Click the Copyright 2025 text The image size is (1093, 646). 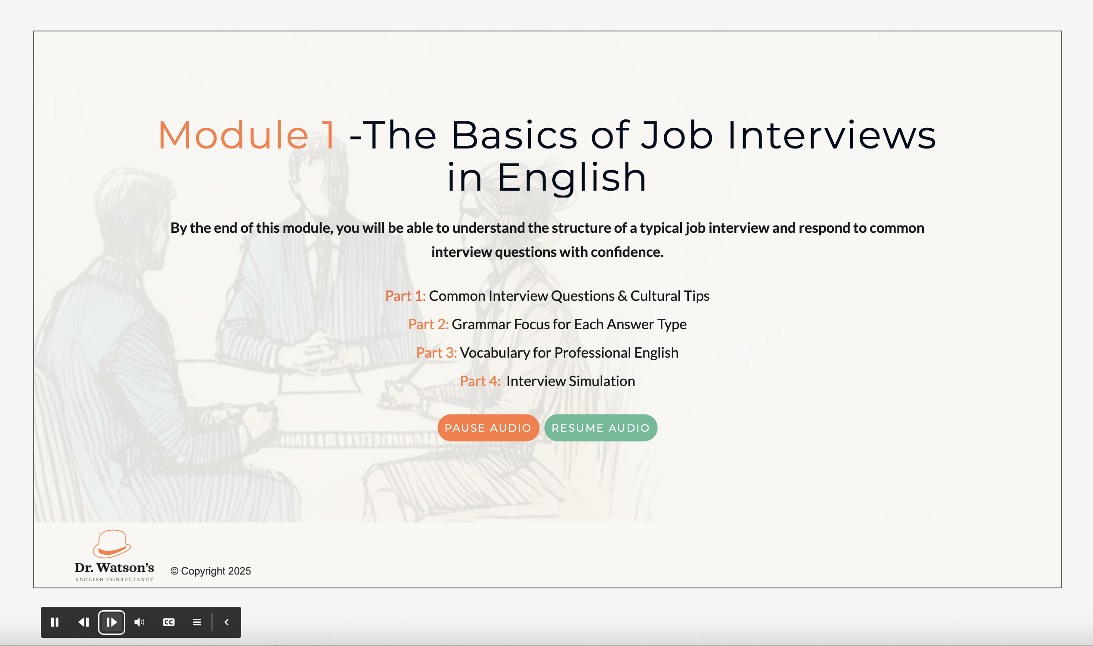tap(211, 571)
